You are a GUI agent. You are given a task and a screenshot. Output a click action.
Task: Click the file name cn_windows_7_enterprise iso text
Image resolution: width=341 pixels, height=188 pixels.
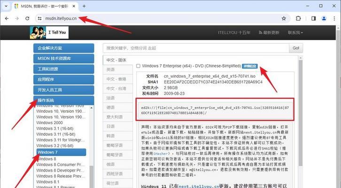pyautogui.click(x=209, y=76)
